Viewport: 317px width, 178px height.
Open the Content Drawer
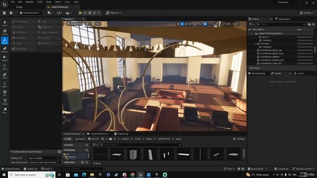[11, 169]
